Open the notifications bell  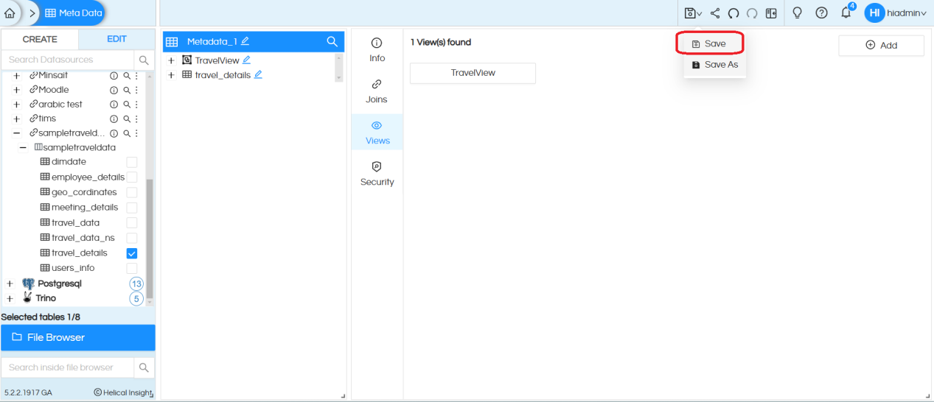click(846, 13)
